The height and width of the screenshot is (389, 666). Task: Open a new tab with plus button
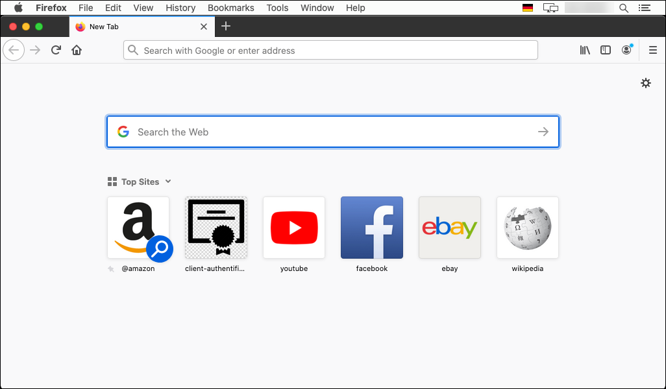[226, 27]
